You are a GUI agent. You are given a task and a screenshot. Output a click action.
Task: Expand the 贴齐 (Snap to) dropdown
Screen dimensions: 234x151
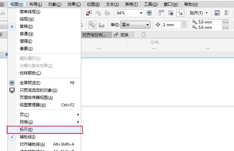pyautogui.click(x=207, y=13)
